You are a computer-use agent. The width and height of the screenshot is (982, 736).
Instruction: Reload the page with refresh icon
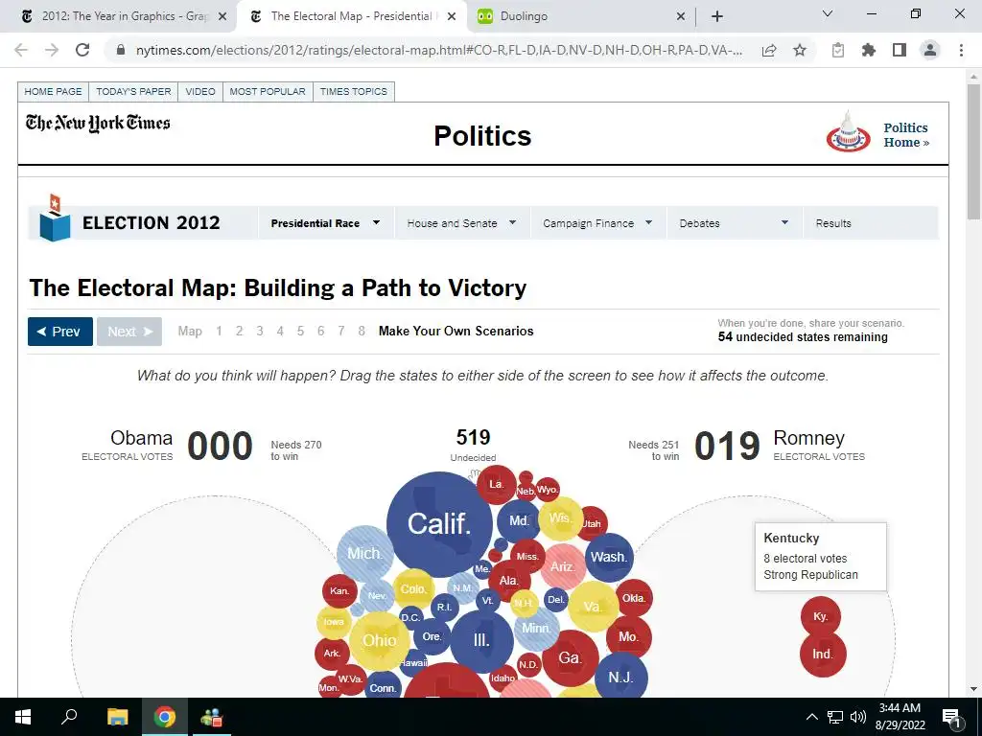(82, 50)
